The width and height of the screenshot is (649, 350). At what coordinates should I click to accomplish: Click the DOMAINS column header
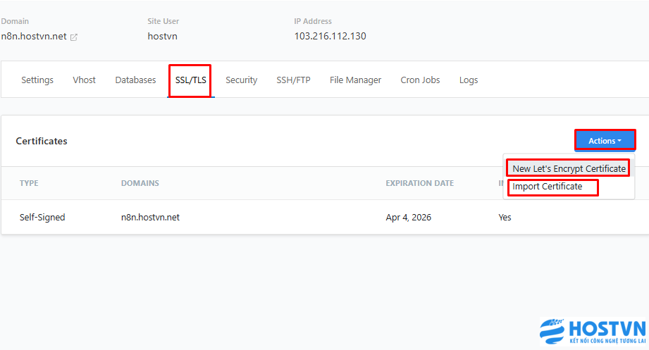(140, 183)
